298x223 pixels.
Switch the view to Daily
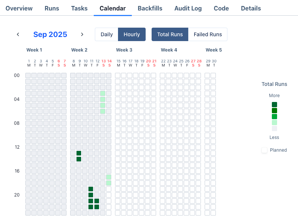[x=106, y=34]
